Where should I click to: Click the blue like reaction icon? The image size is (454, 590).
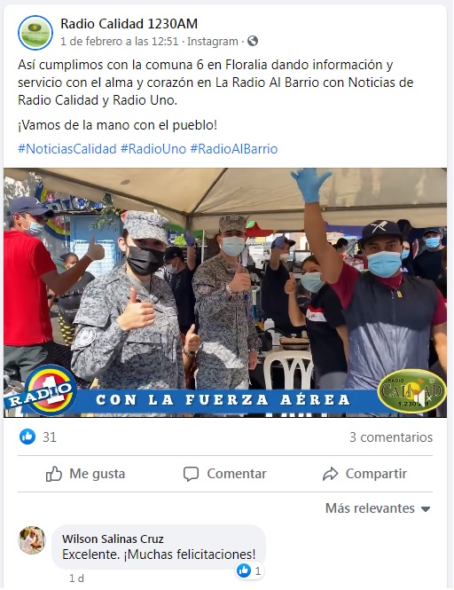(x=27, y=437)
